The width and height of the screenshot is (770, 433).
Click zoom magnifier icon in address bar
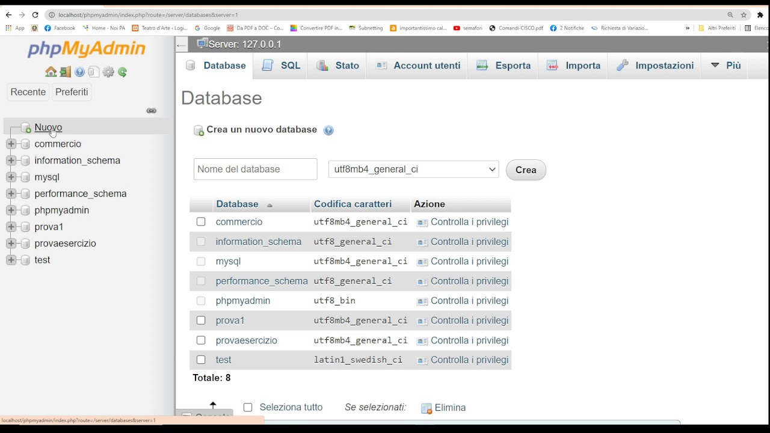coord(730,14)
